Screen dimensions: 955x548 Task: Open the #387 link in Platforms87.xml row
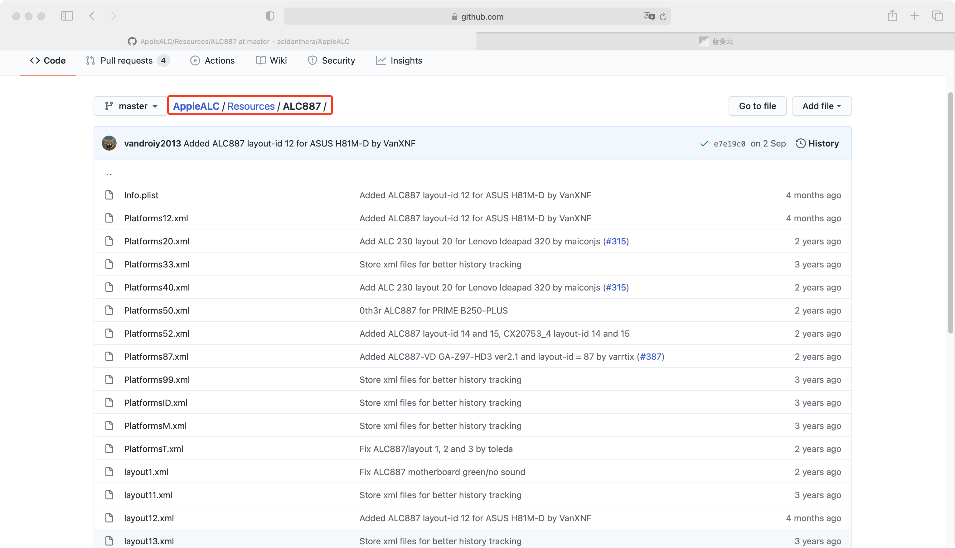651,356
